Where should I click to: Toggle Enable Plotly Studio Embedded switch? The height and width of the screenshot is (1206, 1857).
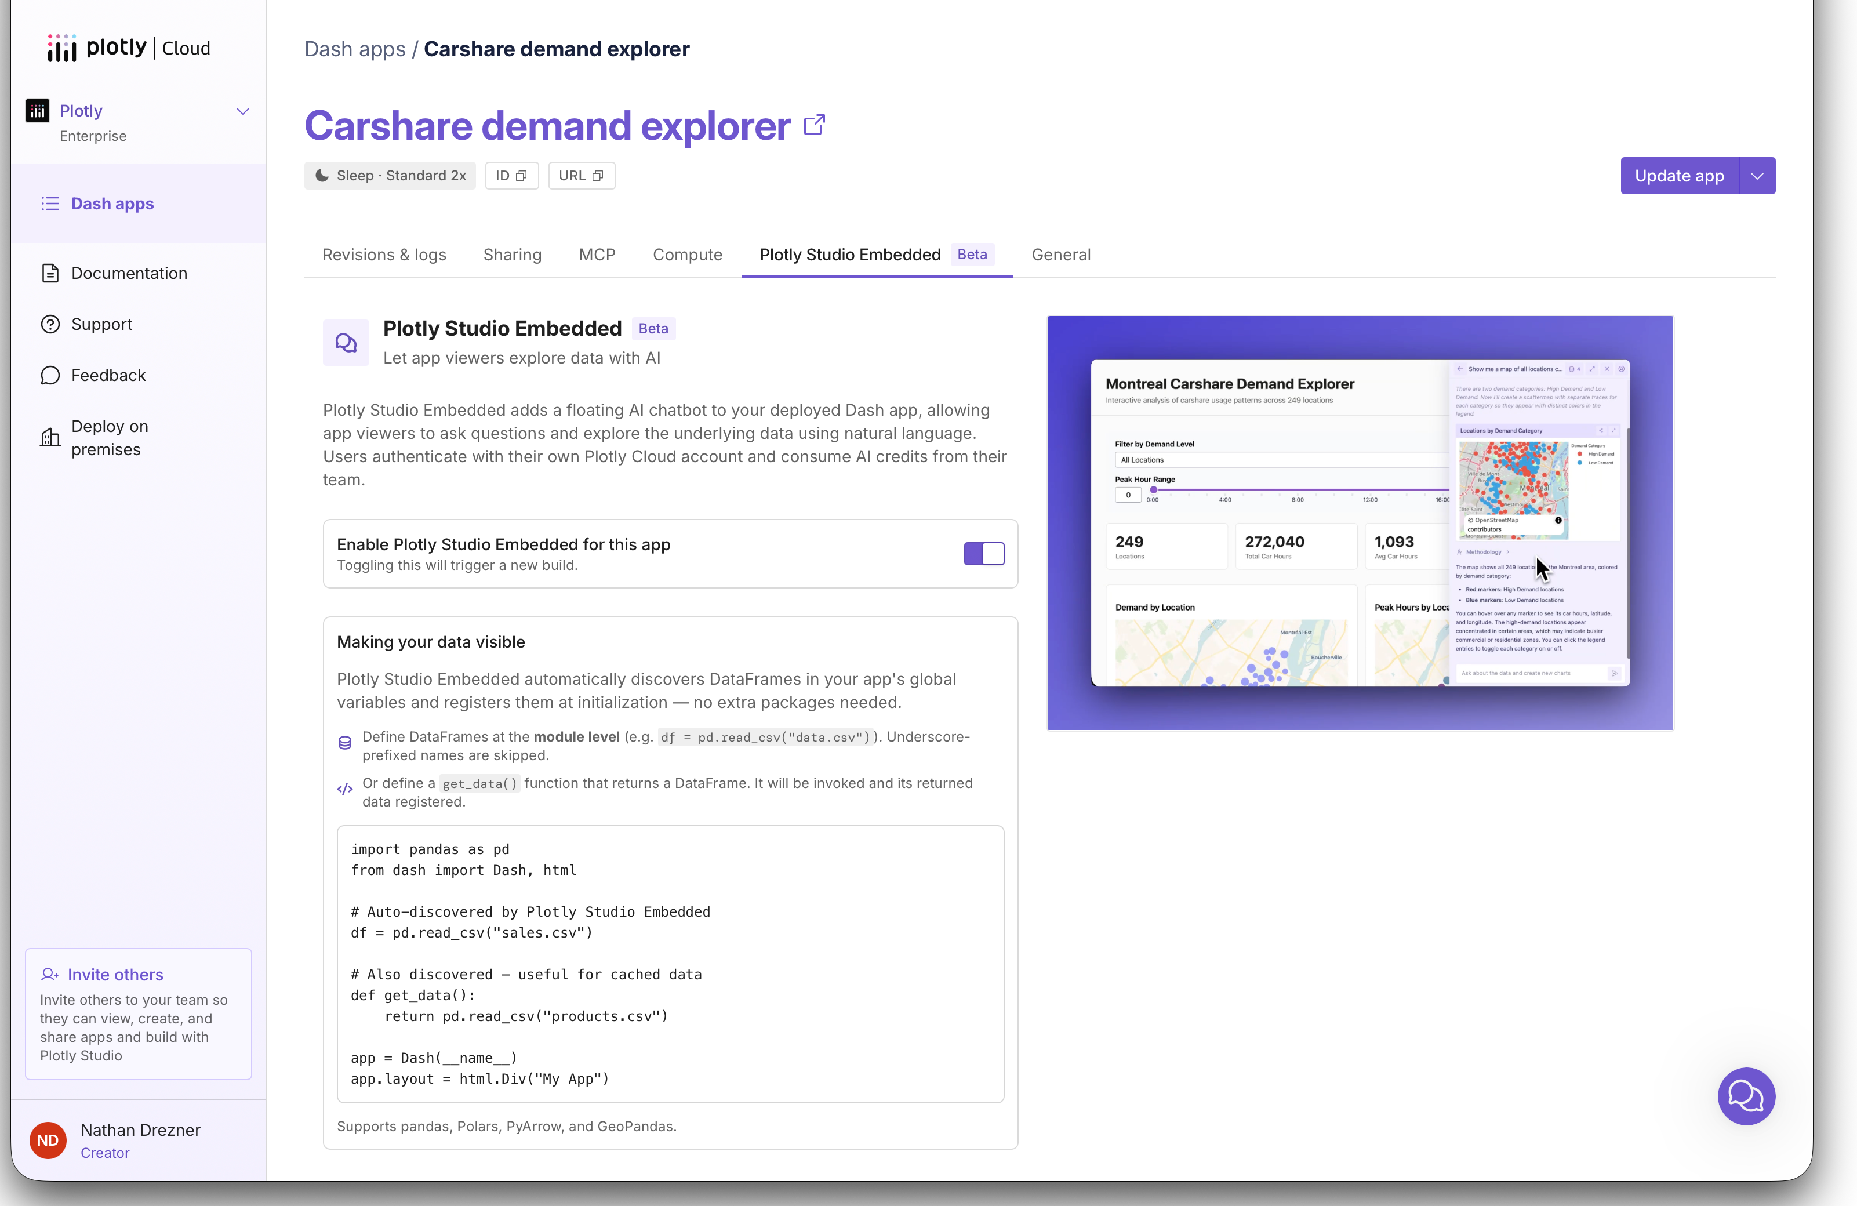coord(984,554)
